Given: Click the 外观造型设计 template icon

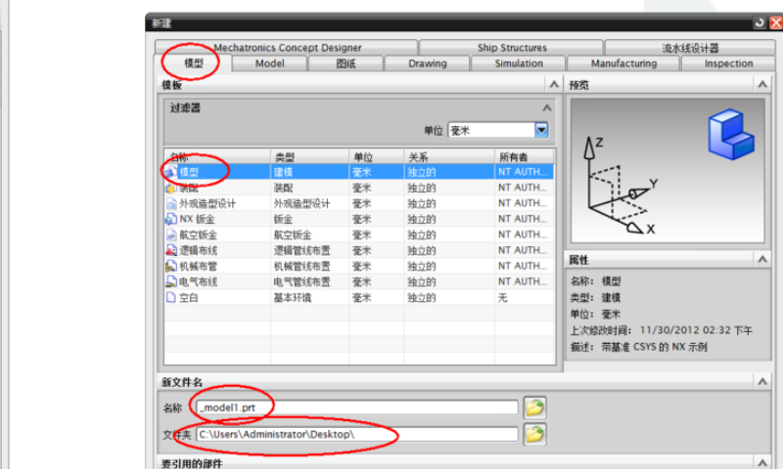Looking at the screenshot, I should pos(170,203).
